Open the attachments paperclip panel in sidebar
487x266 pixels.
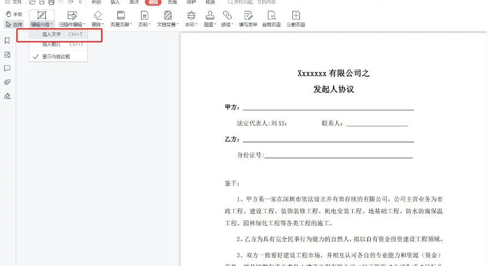[8, 82]
